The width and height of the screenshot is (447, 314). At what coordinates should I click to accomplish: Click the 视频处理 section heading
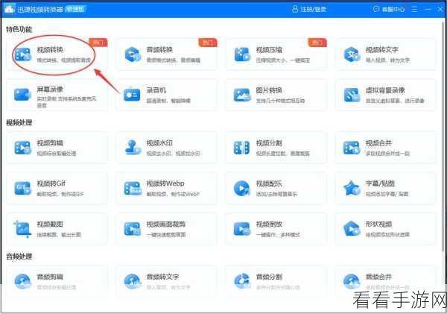19,123
